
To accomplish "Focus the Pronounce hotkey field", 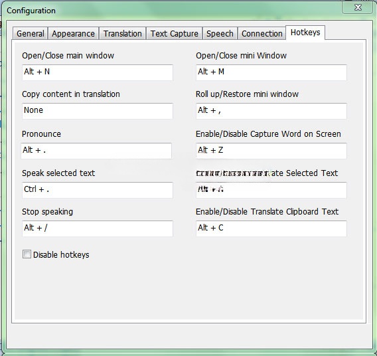I will coord(96,151).
